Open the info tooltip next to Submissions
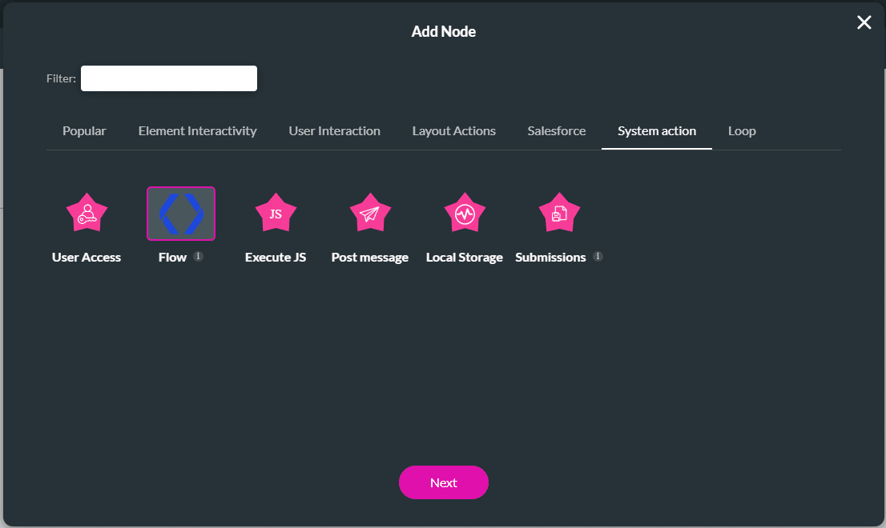Viewport: 886px width, 528px height. coord(598,257)
